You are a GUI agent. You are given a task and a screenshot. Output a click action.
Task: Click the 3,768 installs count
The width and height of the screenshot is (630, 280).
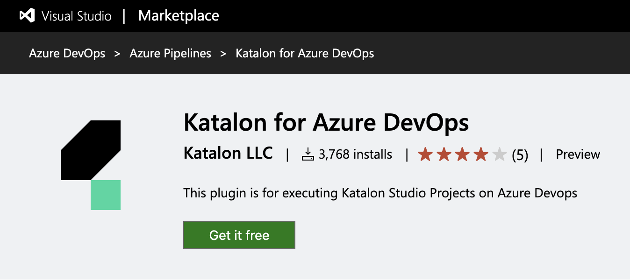[x=355, y=154]
